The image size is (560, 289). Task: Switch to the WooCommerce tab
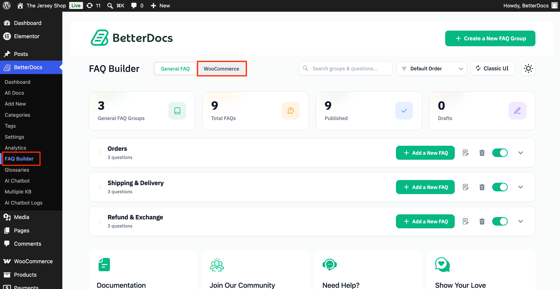[x=221, y=69]
